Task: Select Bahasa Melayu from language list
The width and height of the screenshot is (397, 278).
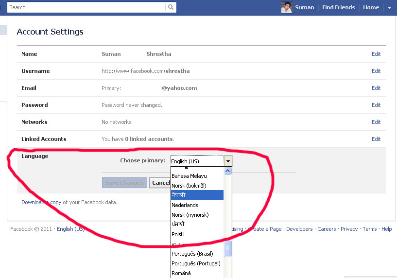Action: (x=197, y=176)
